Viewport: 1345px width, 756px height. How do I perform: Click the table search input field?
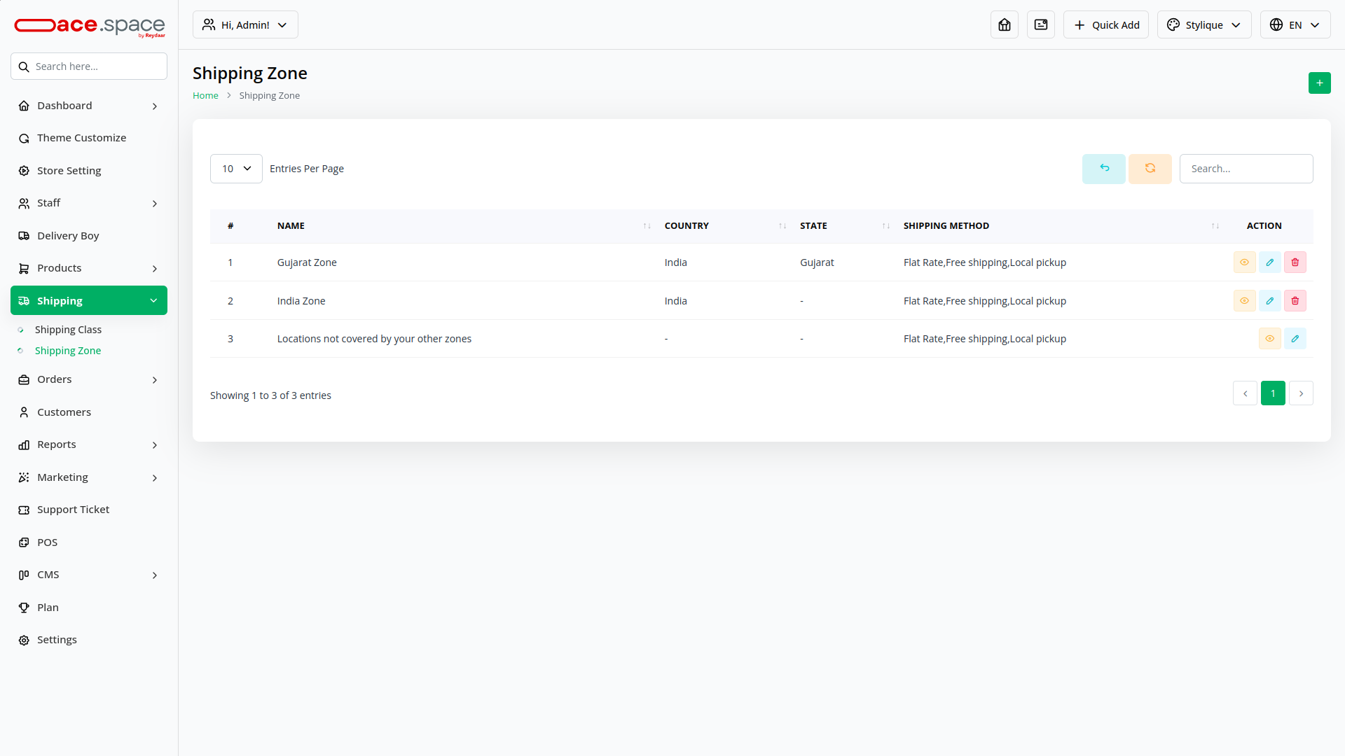click(x=1246, y=169)
